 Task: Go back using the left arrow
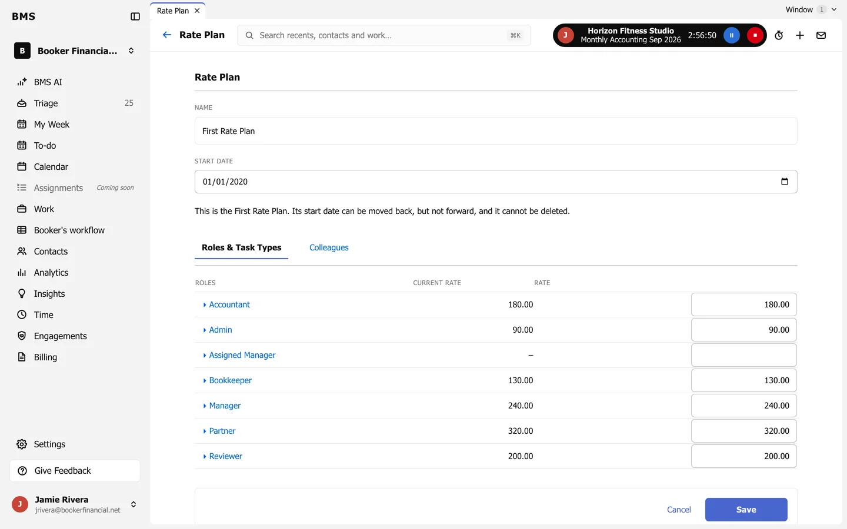click(x=167, y=35)
